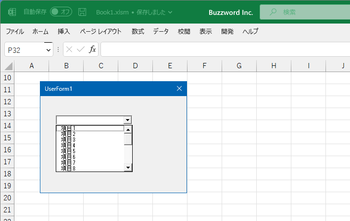The image size is (350, 221).
Task: Click the Excel application icon
Action: tap(12, 12)
